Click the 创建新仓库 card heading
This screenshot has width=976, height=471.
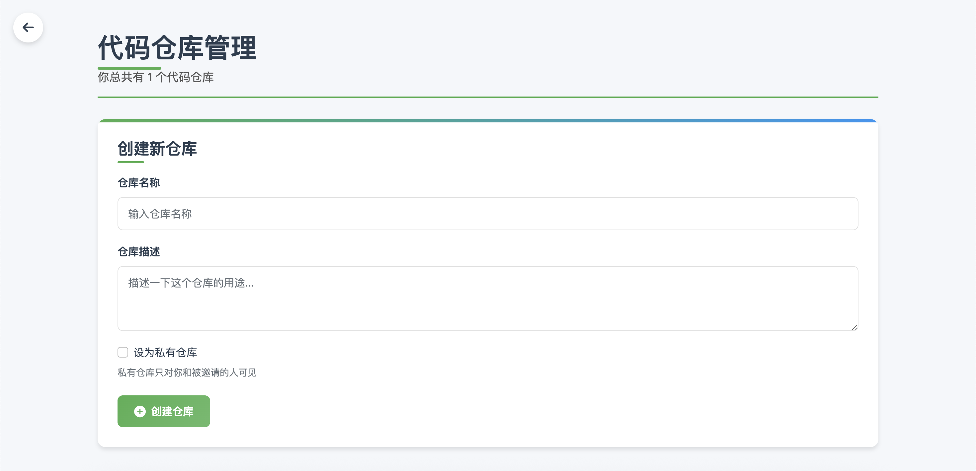(x=157, y=148)
